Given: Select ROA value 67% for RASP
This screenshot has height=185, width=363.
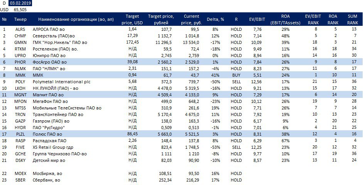Looking at the screenshot, I should click(x=286, y=141).
